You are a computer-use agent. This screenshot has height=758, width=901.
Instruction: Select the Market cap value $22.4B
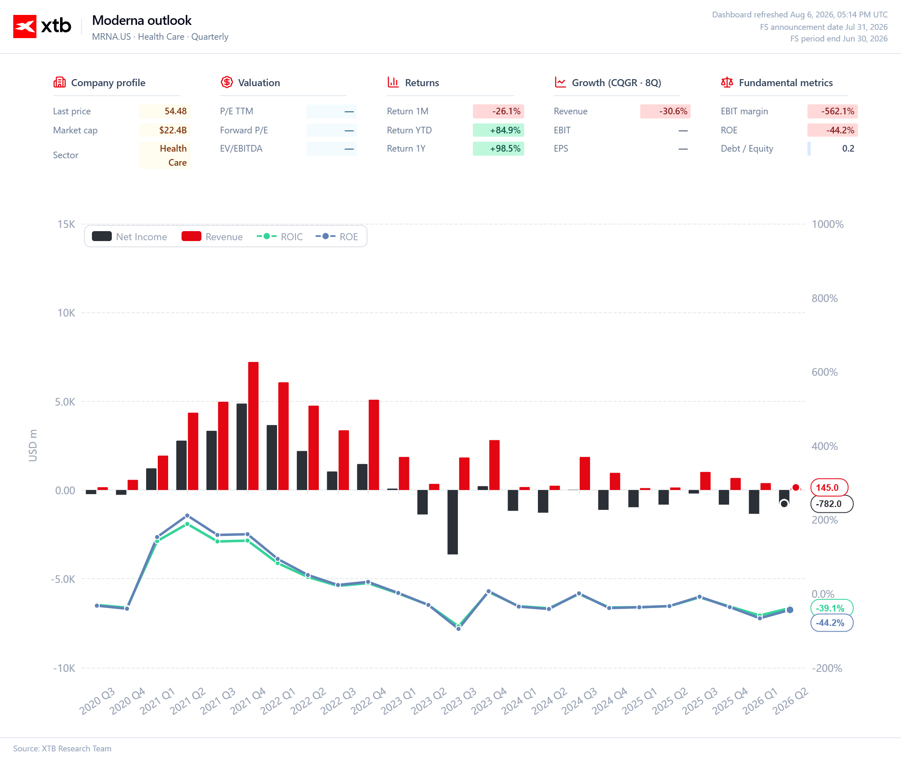(x=165, y=130)
